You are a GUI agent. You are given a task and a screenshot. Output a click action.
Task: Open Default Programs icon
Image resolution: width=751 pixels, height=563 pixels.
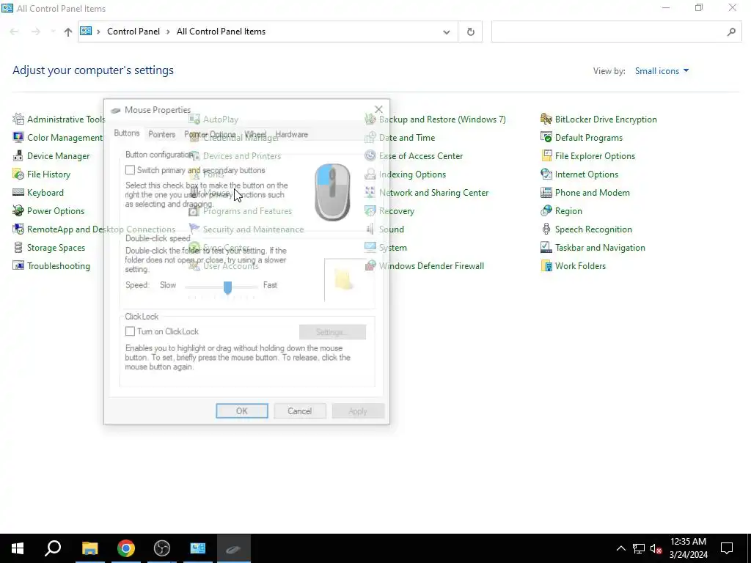(x=546, y=137)
